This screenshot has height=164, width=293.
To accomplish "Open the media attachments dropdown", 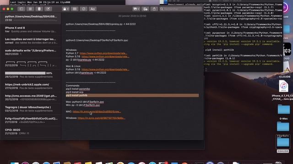I will tap(136, 9).
